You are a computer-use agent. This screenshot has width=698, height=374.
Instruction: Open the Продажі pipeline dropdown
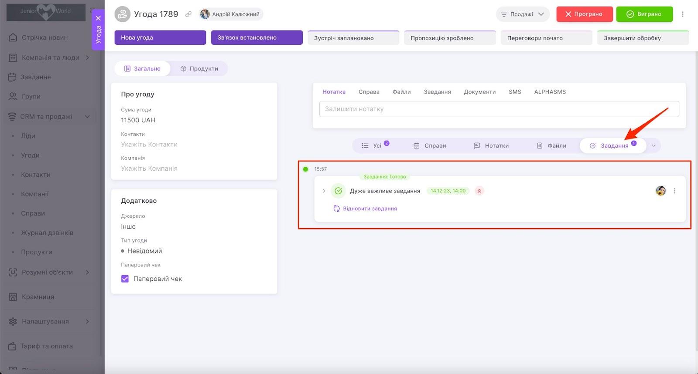[522, 14]
